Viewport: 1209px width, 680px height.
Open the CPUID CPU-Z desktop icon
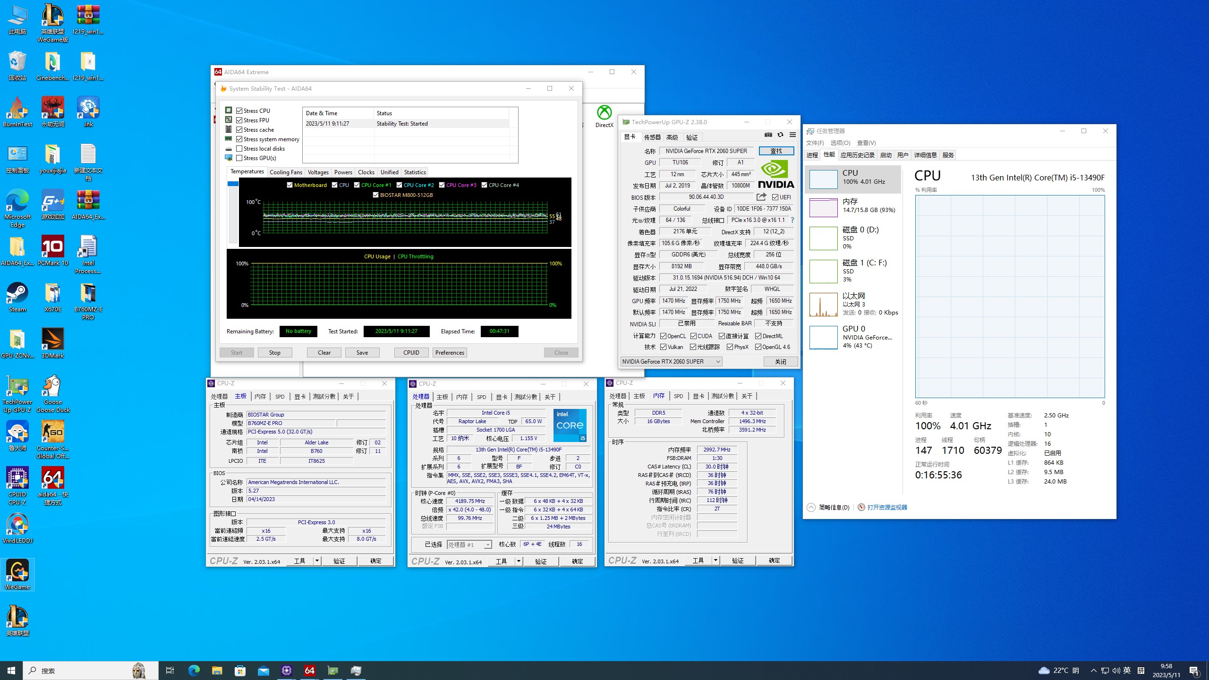(17, 486)
